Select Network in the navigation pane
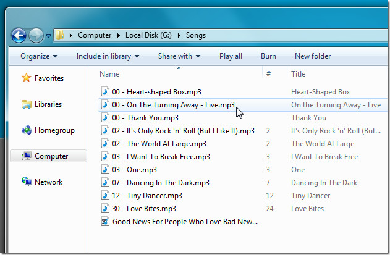Image resolution: width=390 pixels, height=255 pixels. [x=48, y=182]
